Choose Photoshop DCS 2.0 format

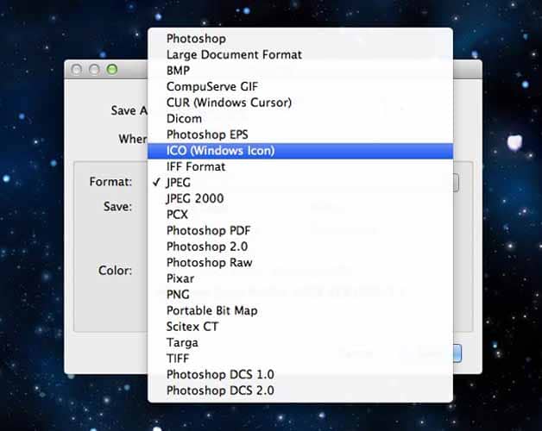tap(300, 390)
